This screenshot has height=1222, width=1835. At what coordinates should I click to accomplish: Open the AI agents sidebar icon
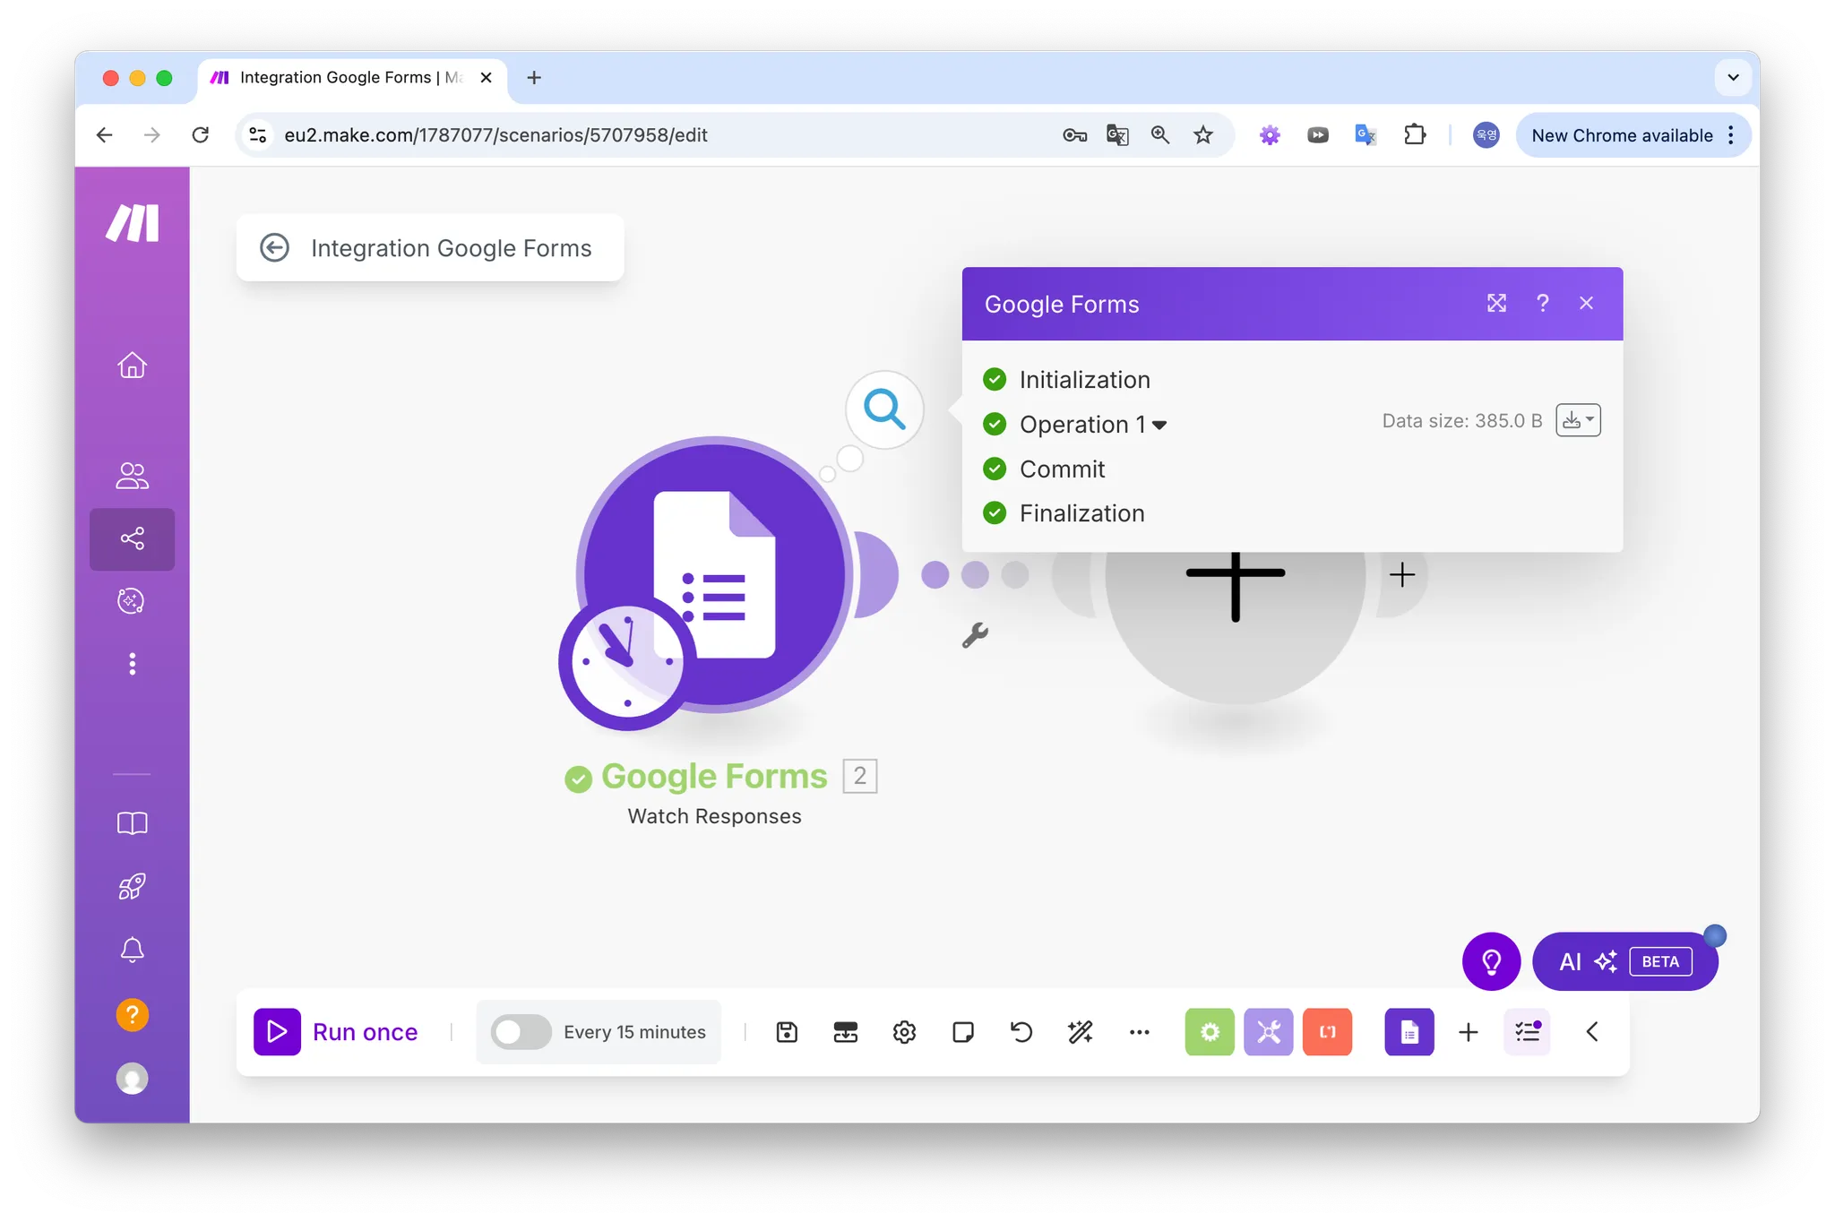[133, 600]
